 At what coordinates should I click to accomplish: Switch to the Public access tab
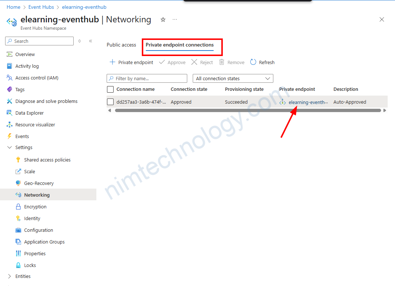point(121,45)
